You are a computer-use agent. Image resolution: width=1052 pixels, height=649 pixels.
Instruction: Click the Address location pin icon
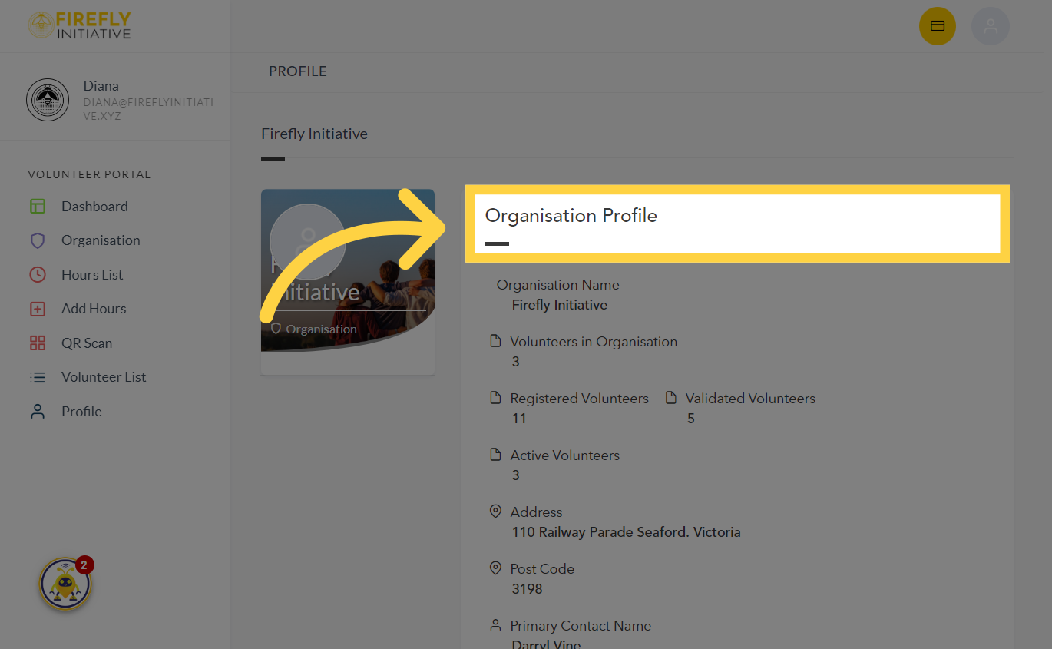[495, 511]
